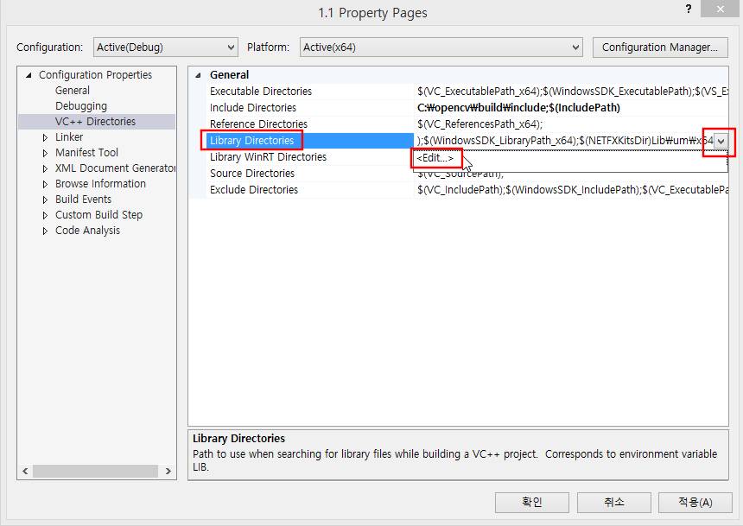Open the Platform dropdown
This screenshot has height=526, width=743.
[441, 47]
